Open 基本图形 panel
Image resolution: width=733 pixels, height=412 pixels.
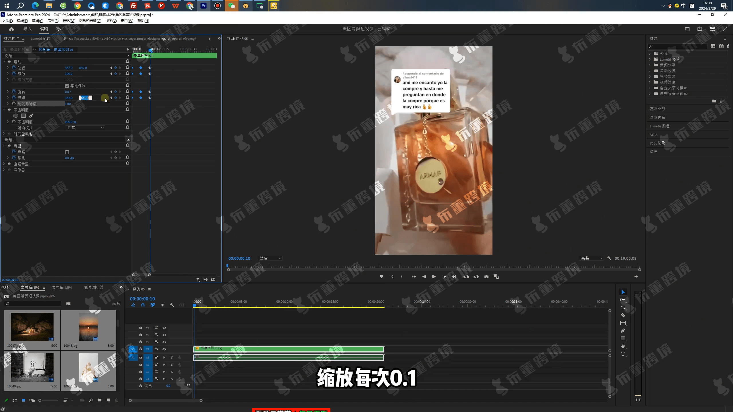657,109
